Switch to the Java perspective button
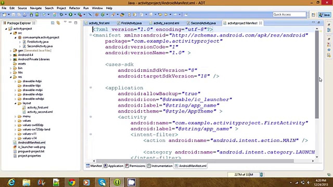Screen dimensions: 333x187 pos(324,15)
